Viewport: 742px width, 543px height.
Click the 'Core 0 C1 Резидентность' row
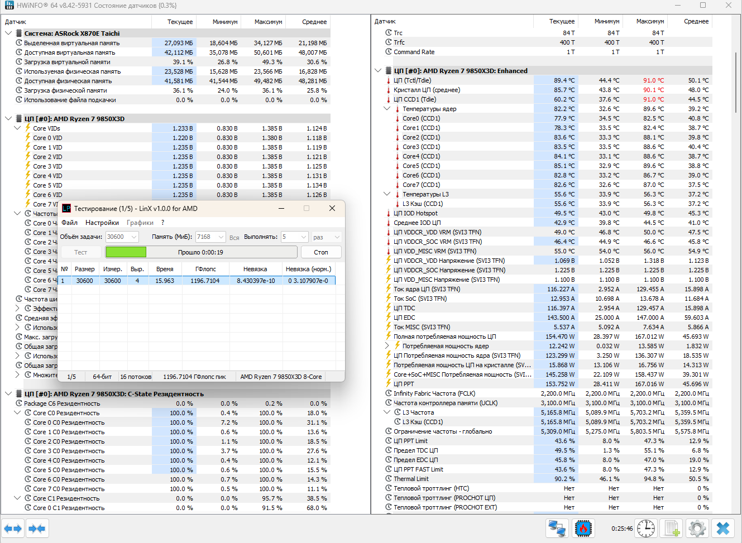tap(176, 508)
